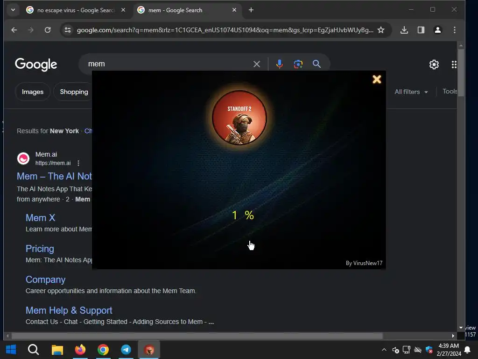Open the Pricing sitelink
Viewport: 478px width, 359px height.
click(x=40, y=249)
